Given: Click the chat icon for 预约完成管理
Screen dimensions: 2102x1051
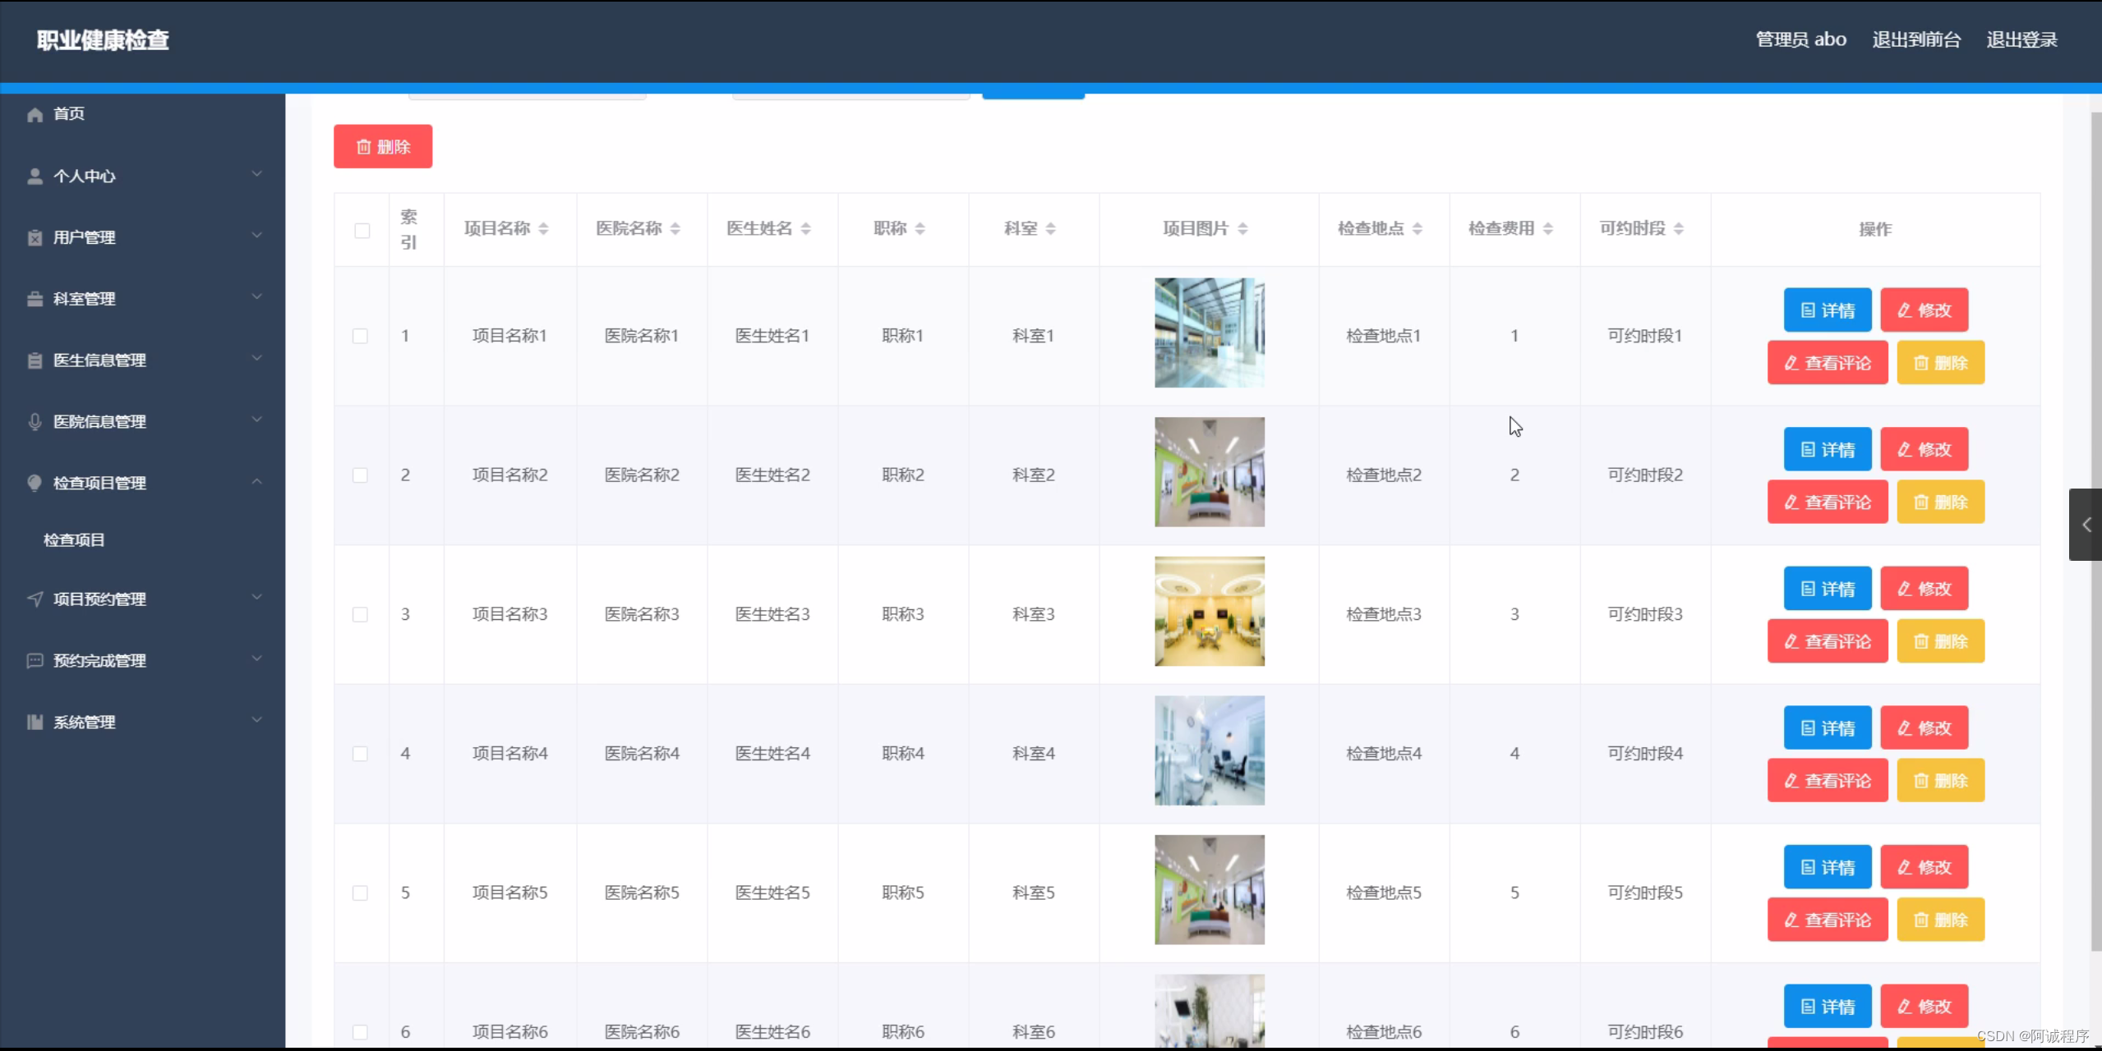Looking at the screenshot, I should click(35, 660).
